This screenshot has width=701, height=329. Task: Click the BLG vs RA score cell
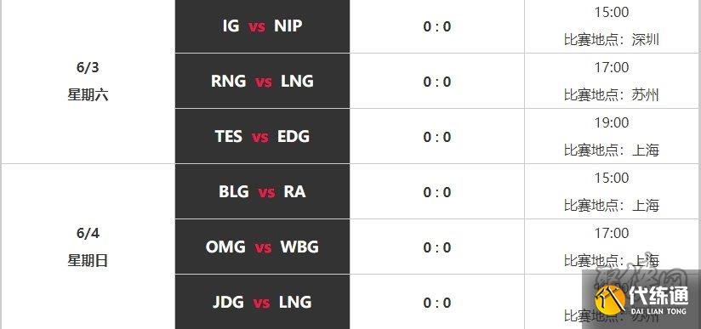[x=436, y=192]
